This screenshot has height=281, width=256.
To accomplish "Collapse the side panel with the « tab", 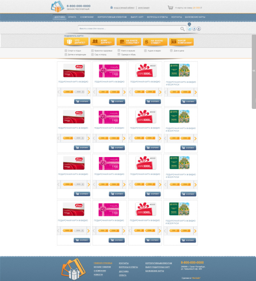I will [x=254, y=70].
